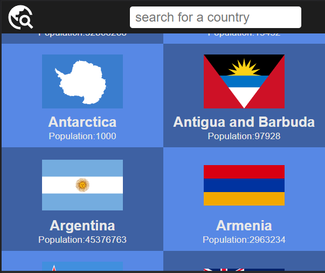Select the Population:2963234 label
Screen dimensions: 325x273
244,240
